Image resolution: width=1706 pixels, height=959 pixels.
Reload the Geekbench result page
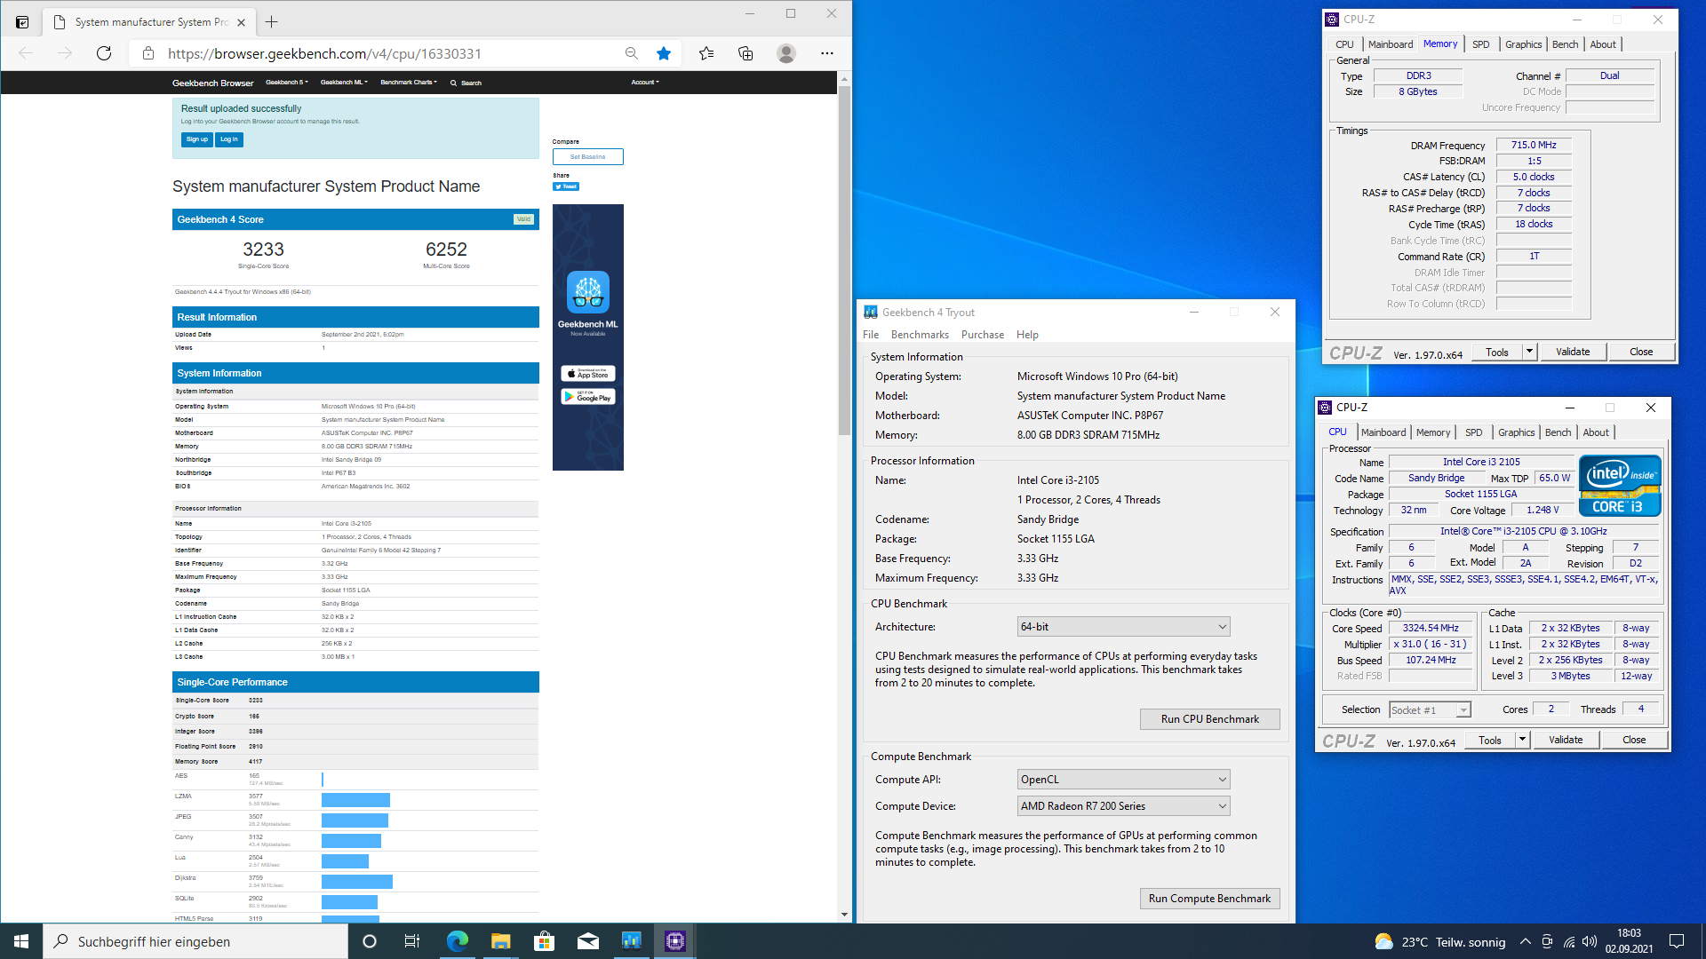click(x=104, y=53)
